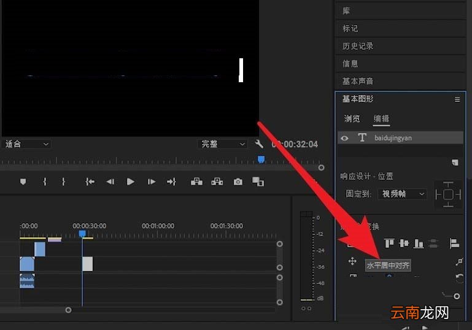Click the bottom handle of audio track scrollbar
The image size is (472, 330).
[x=280, y=302]
